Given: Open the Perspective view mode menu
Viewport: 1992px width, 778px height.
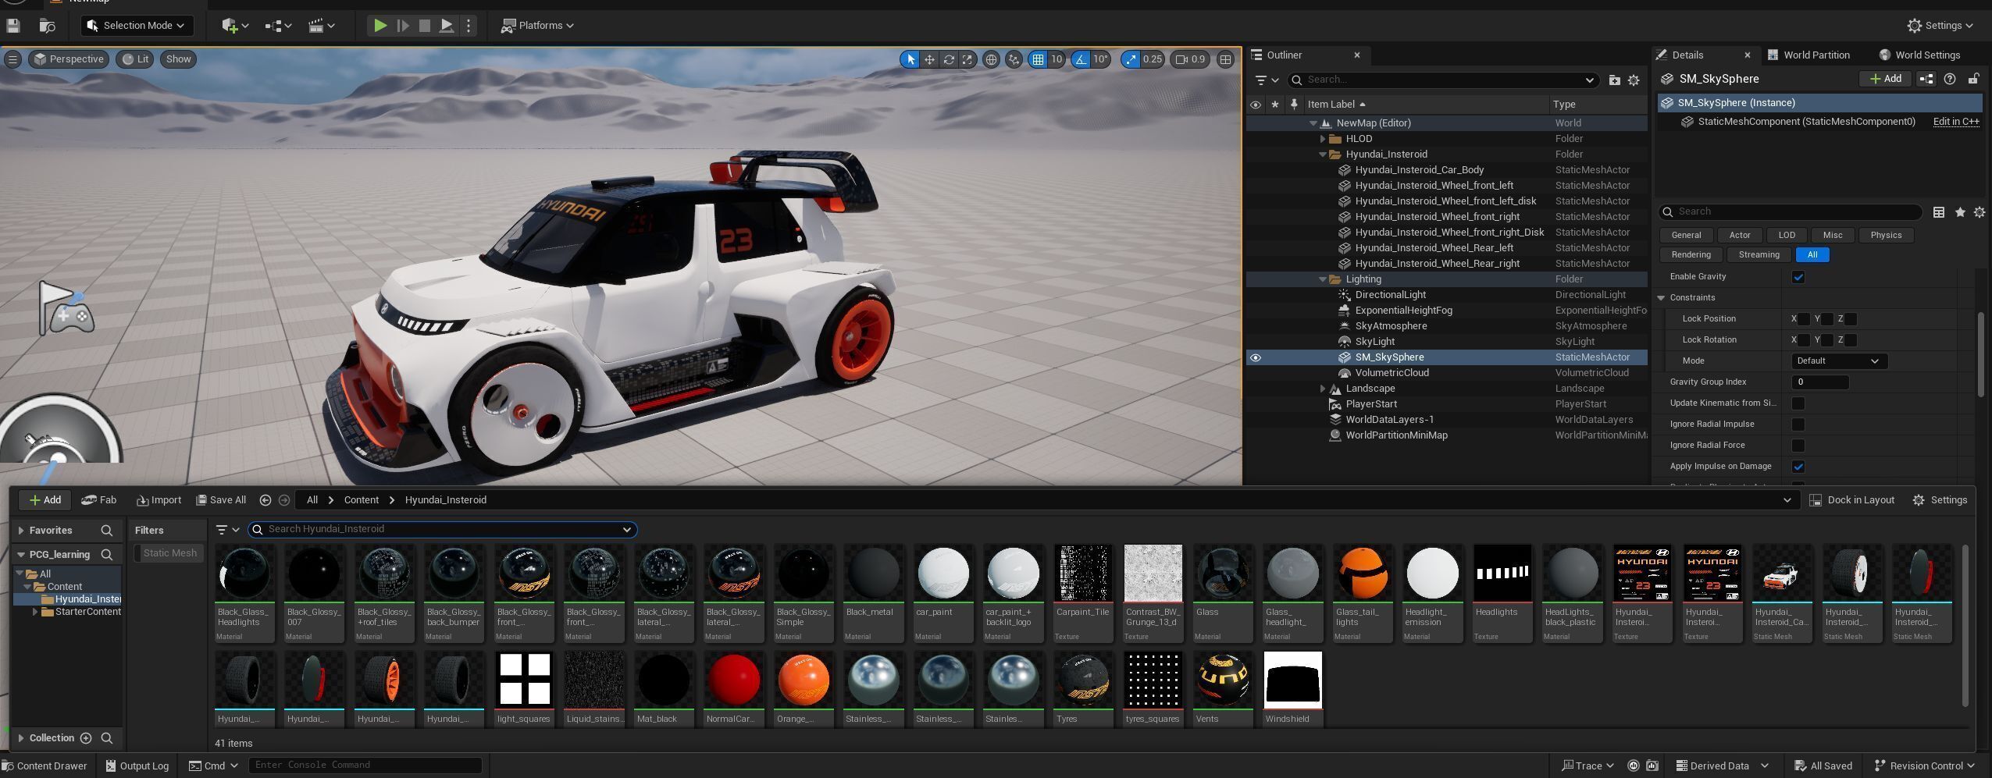Looking at the screenshot, I should pos(68,59).
